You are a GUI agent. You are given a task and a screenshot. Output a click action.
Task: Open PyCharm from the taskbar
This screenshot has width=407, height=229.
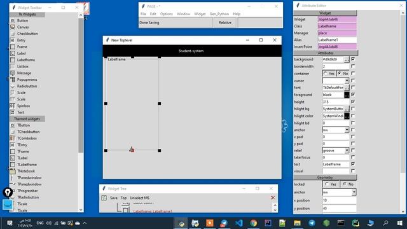[355, 223]
